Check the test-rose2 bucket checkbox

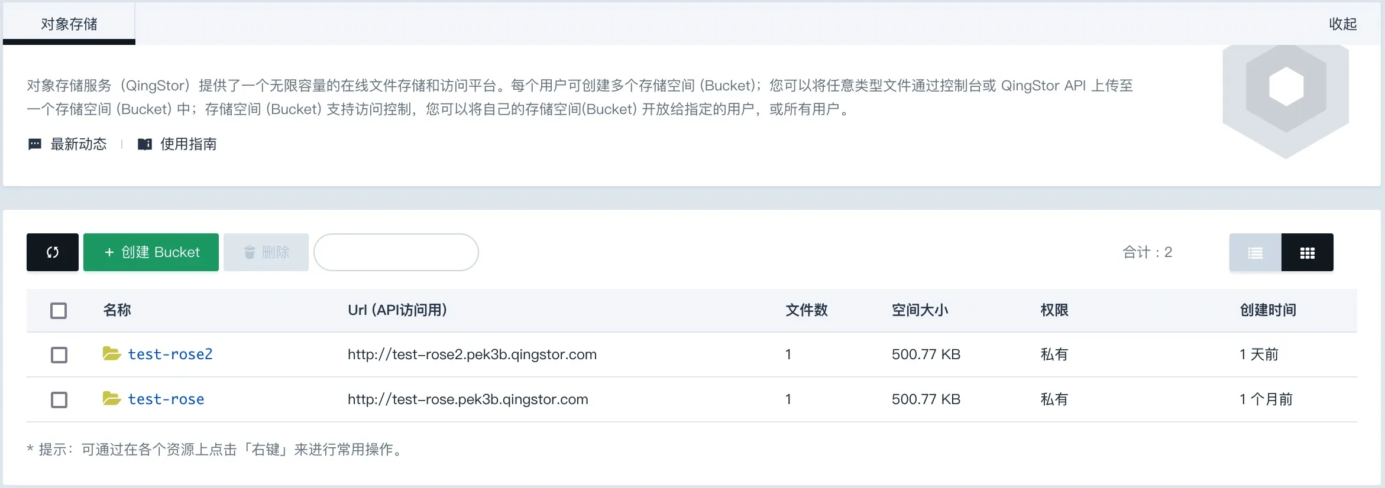tap(59, 354)
